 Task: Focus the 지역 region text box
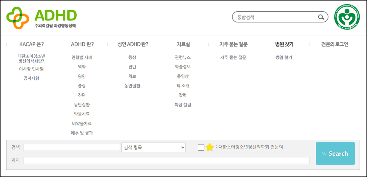[167, 160]
